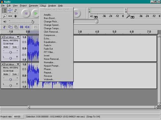Image resolution: width=161 pixels, height=120 pixels.
Task: Solo the first Fort Minor track
Action: 15,47
